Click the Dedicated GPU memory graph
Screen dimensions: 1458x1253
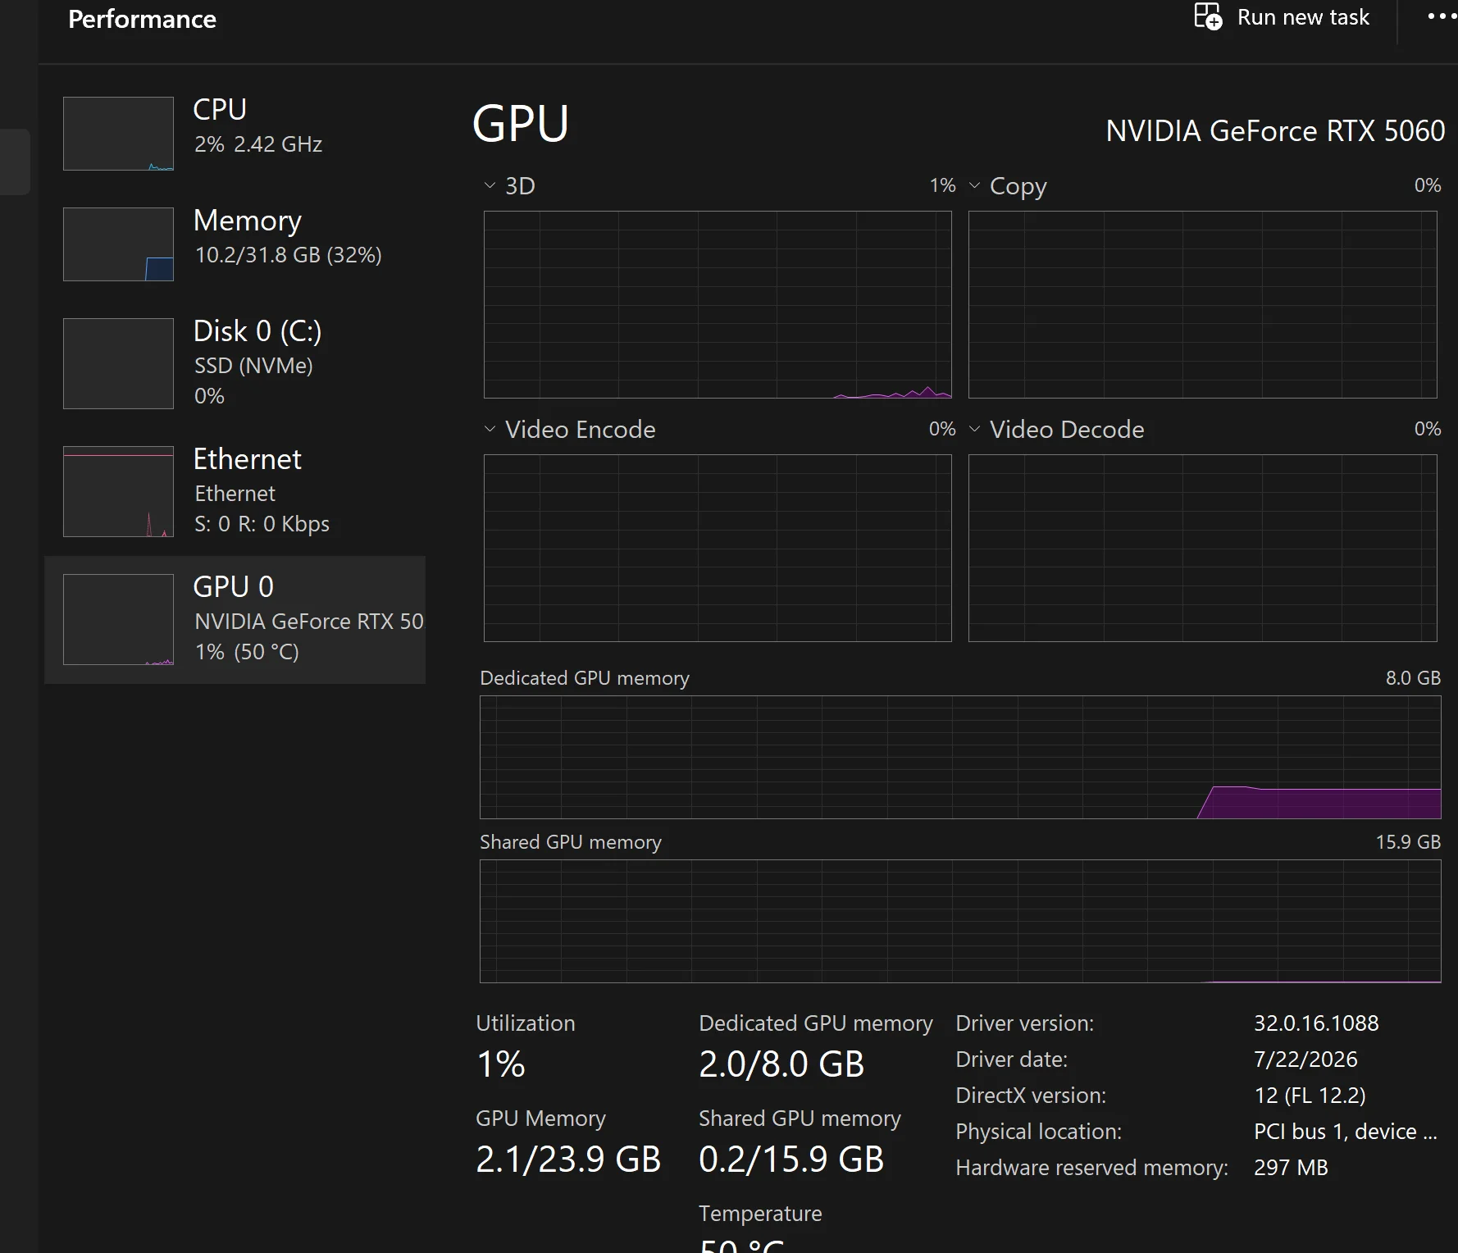[960, 757]
